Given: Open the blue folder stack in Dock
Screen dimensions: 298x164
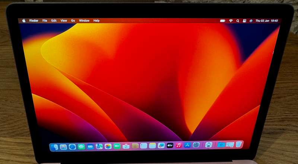Looking at the screenshot, I should [x=221, y=145].
